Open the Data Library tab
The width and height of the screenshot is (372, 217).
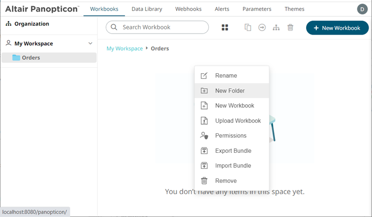tap(147, 9)
